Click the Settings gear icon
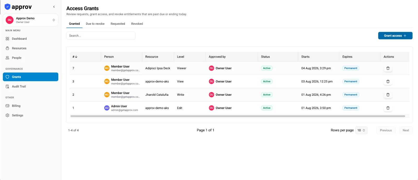This screenshot has width=418, height=180. click(x=7, y=115)
